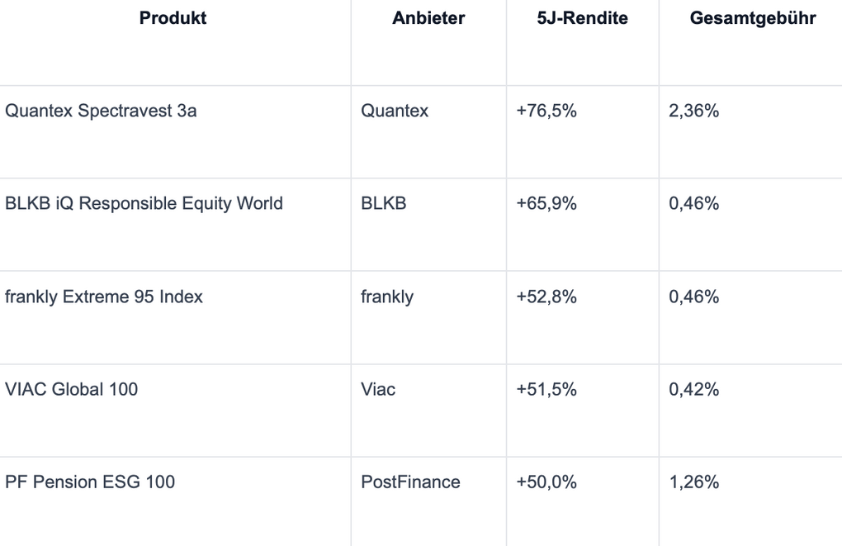Select the BLKB provider cell
Image resolution: width=842 pixels, height=546 pixels.
(x=384, y=203)
